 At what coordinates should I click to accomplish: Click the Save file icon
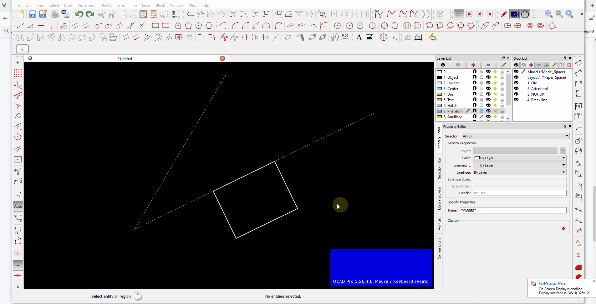tap(32, 14)
